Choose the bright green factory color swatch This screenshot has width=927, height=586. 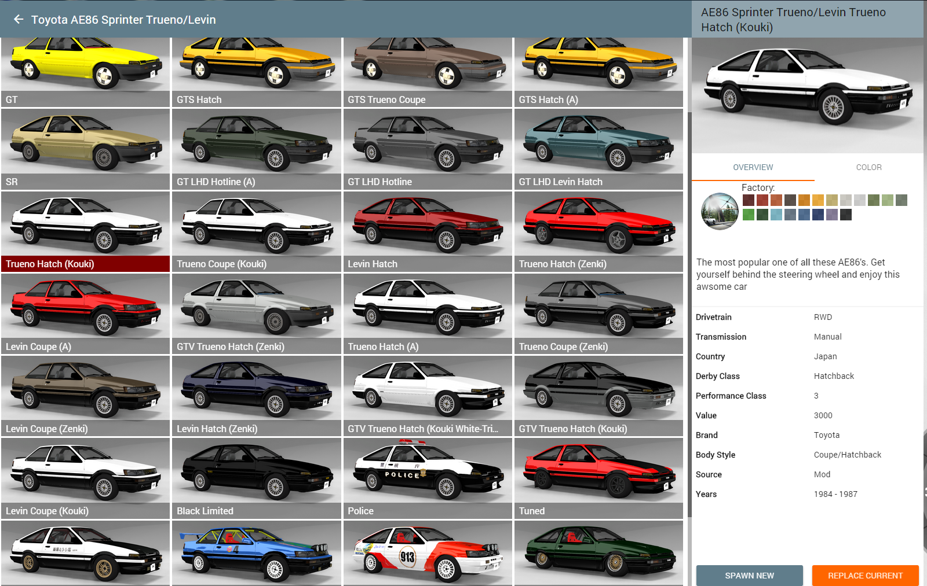[x=749, y=215]
